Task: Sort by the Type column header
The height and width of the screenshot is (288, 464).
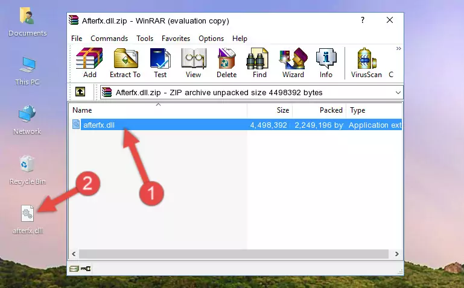Action: (x=374, y=110)
